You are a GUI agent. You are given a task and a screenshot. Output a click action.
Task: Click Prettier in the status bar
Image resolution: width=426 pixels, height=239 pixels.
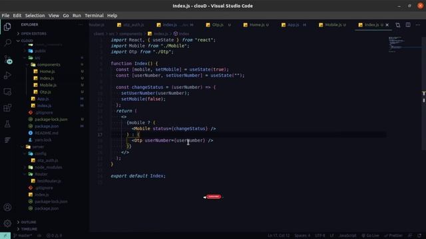coord(393,236)
